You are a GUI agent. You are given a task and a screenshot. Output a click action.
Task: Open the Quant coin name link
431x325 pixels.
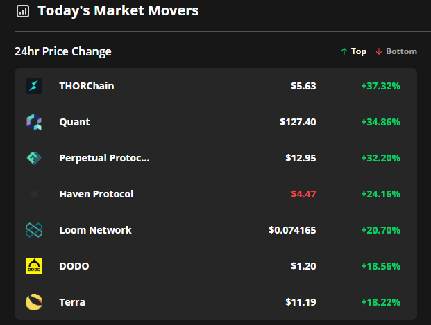pyautogui.click(x=74, y=122)
